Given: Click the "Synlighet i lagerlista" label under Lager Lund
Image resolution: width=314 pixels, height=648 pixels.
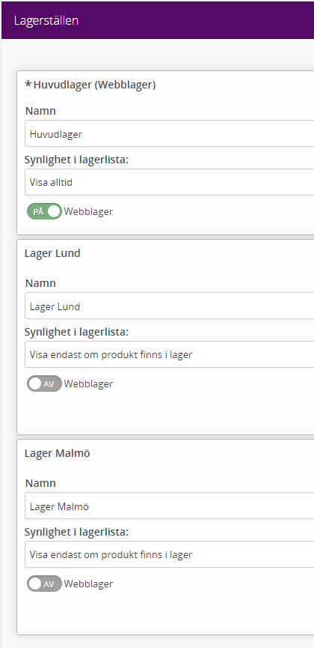Looking at the screenshot, I should coord(77,332).
